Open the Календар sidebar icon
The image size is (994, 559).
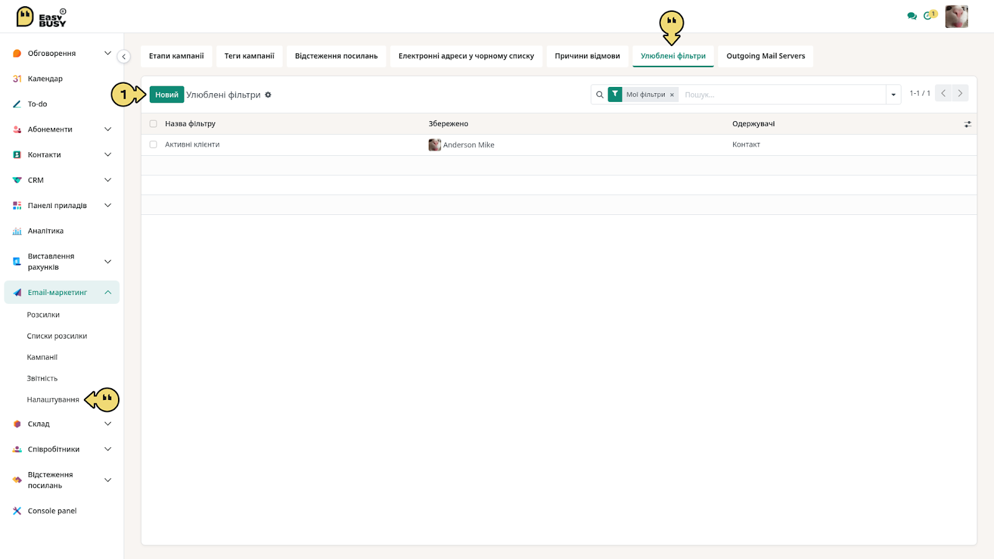pyautogui.click(x=17, y=79)
